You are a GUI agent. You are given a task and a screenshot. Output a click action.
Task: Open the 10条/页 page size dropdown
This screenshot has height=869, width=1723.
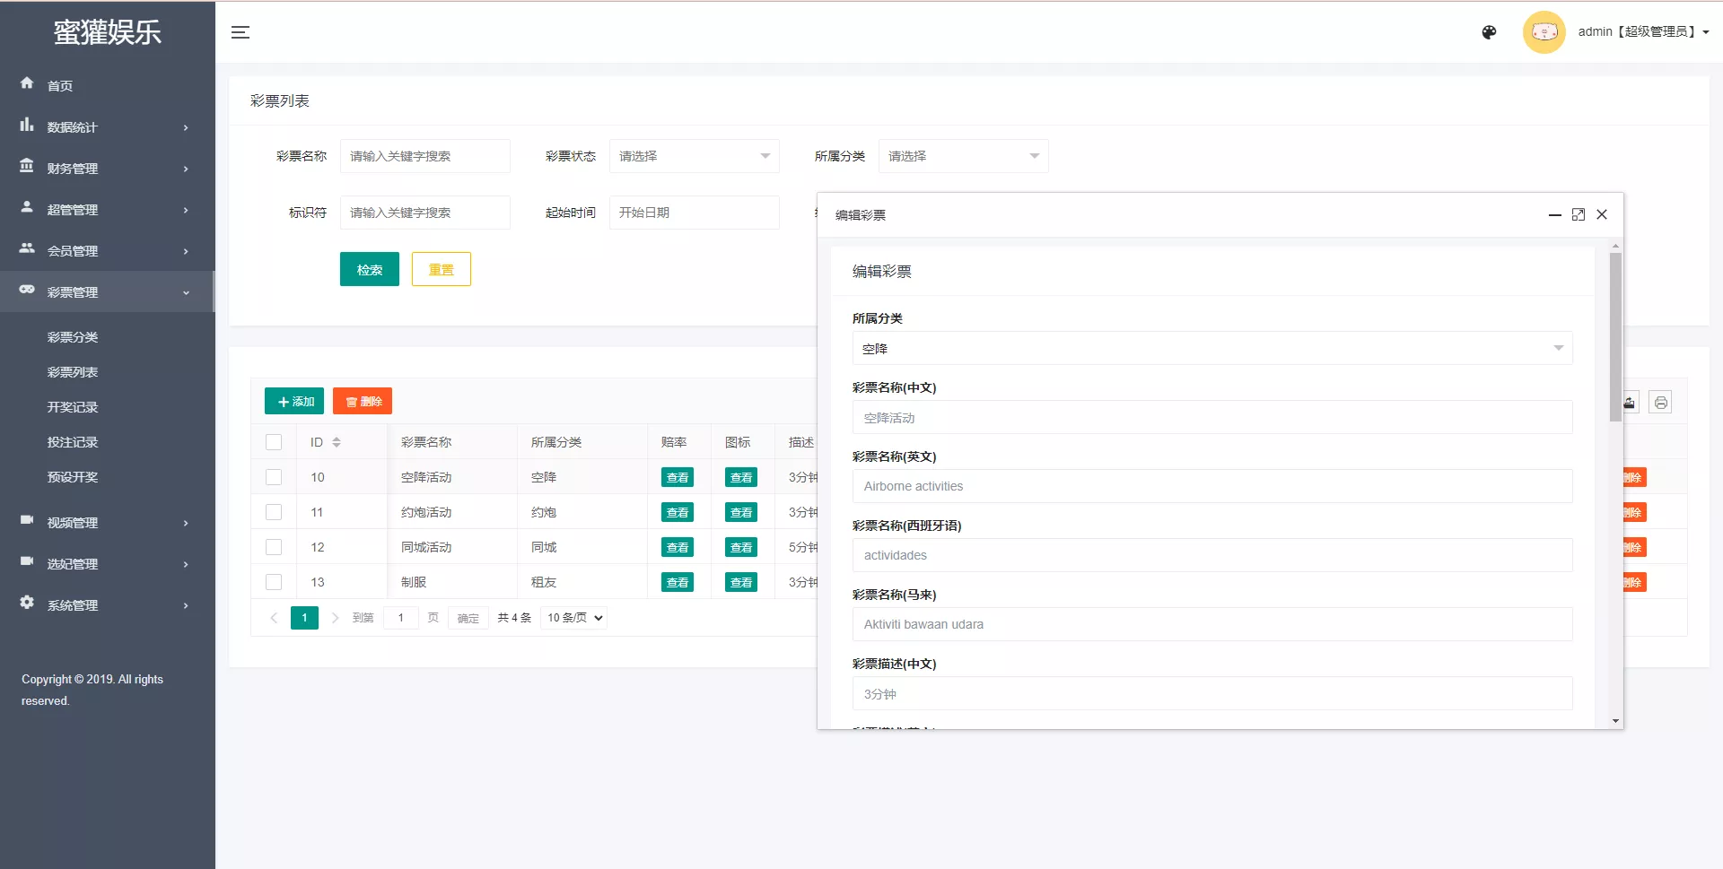click(573, 618)
